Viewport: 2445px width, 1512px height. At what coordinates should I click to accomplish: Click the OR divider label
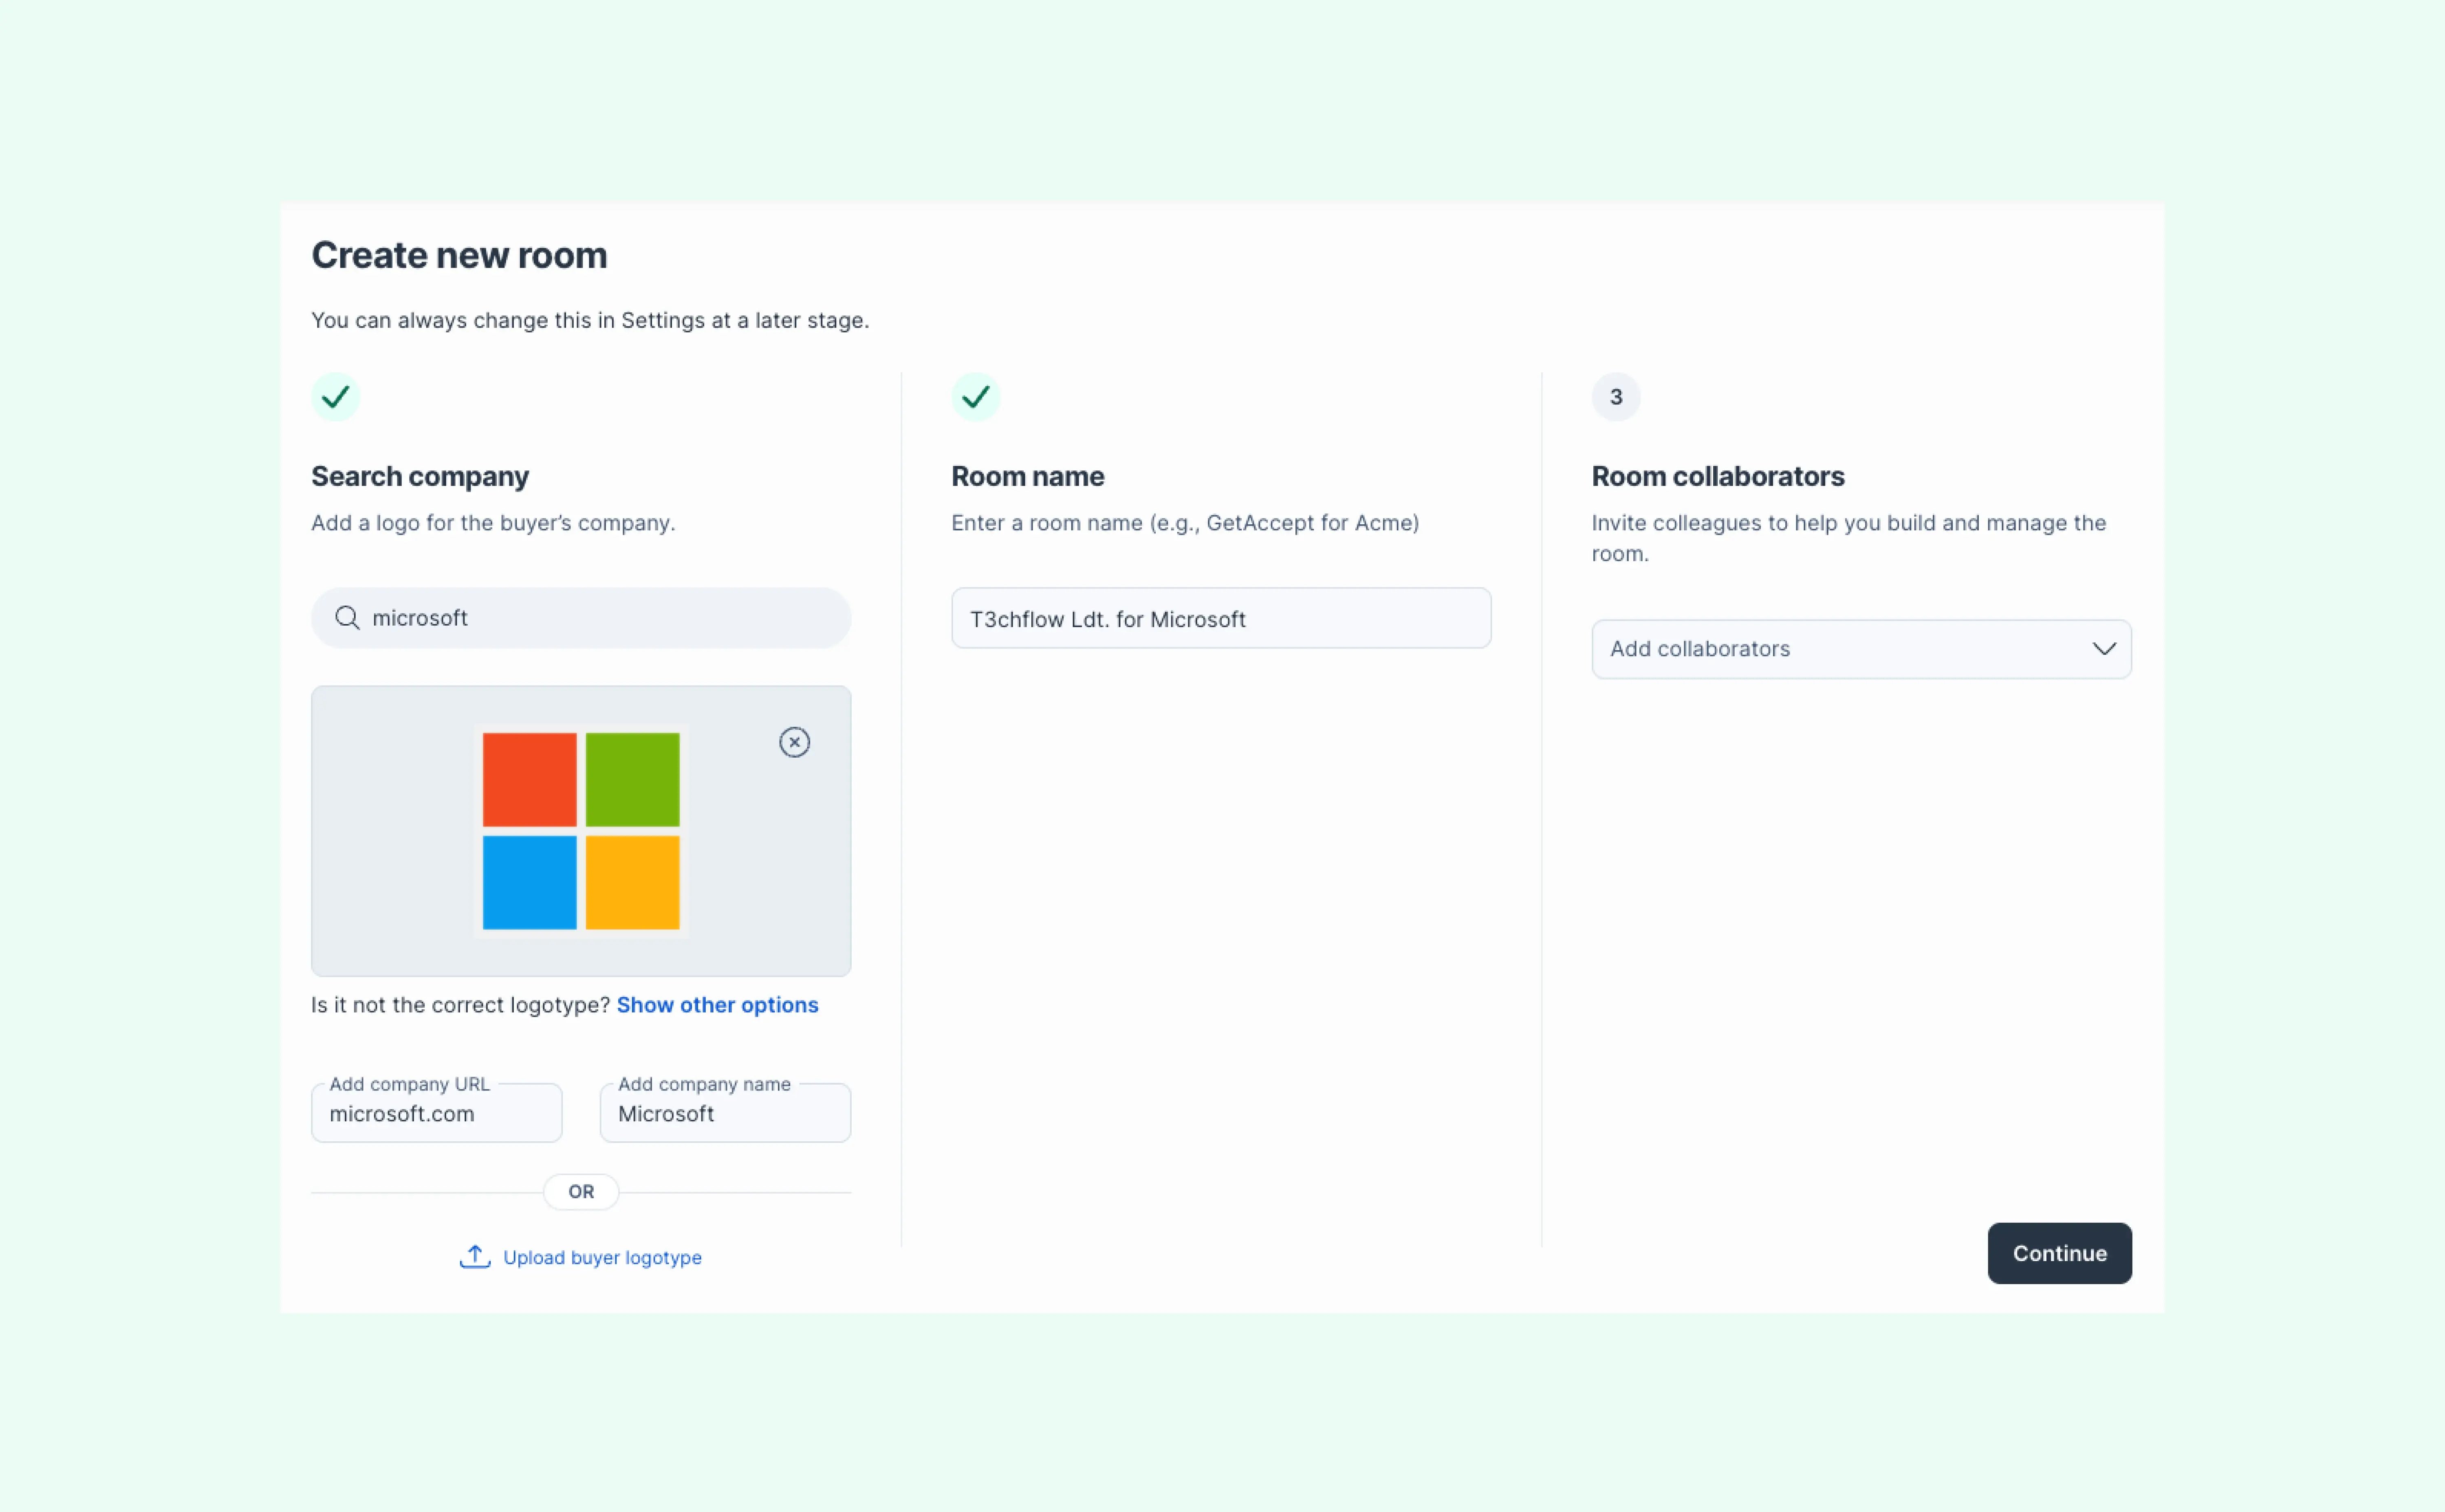pyautogui.click(x=581, y=1192)
